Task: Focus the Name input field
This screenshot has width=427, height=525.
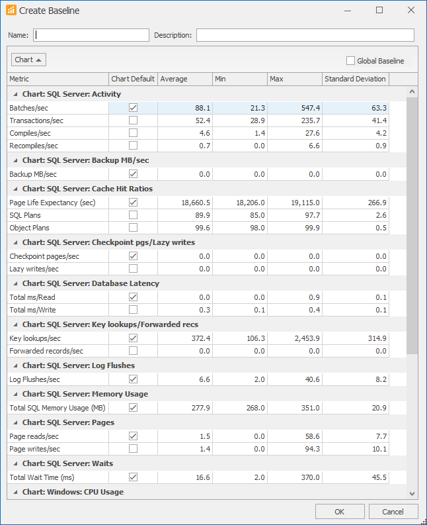Action: pyautogui.click(x=91, y=35)
